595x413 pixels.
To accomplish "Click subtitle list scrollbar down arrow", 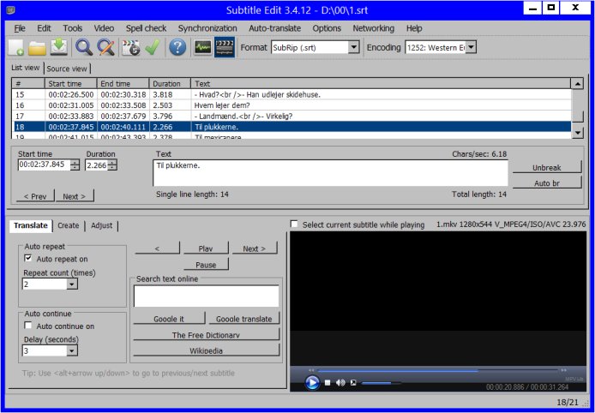I will (577, 133).
